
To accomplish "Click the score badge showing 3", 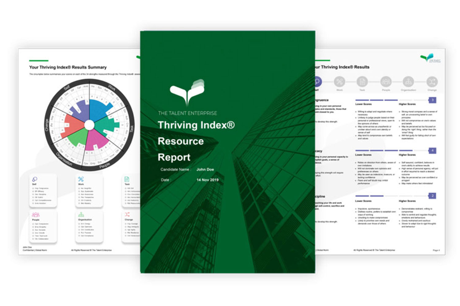I will coord(432,100).
